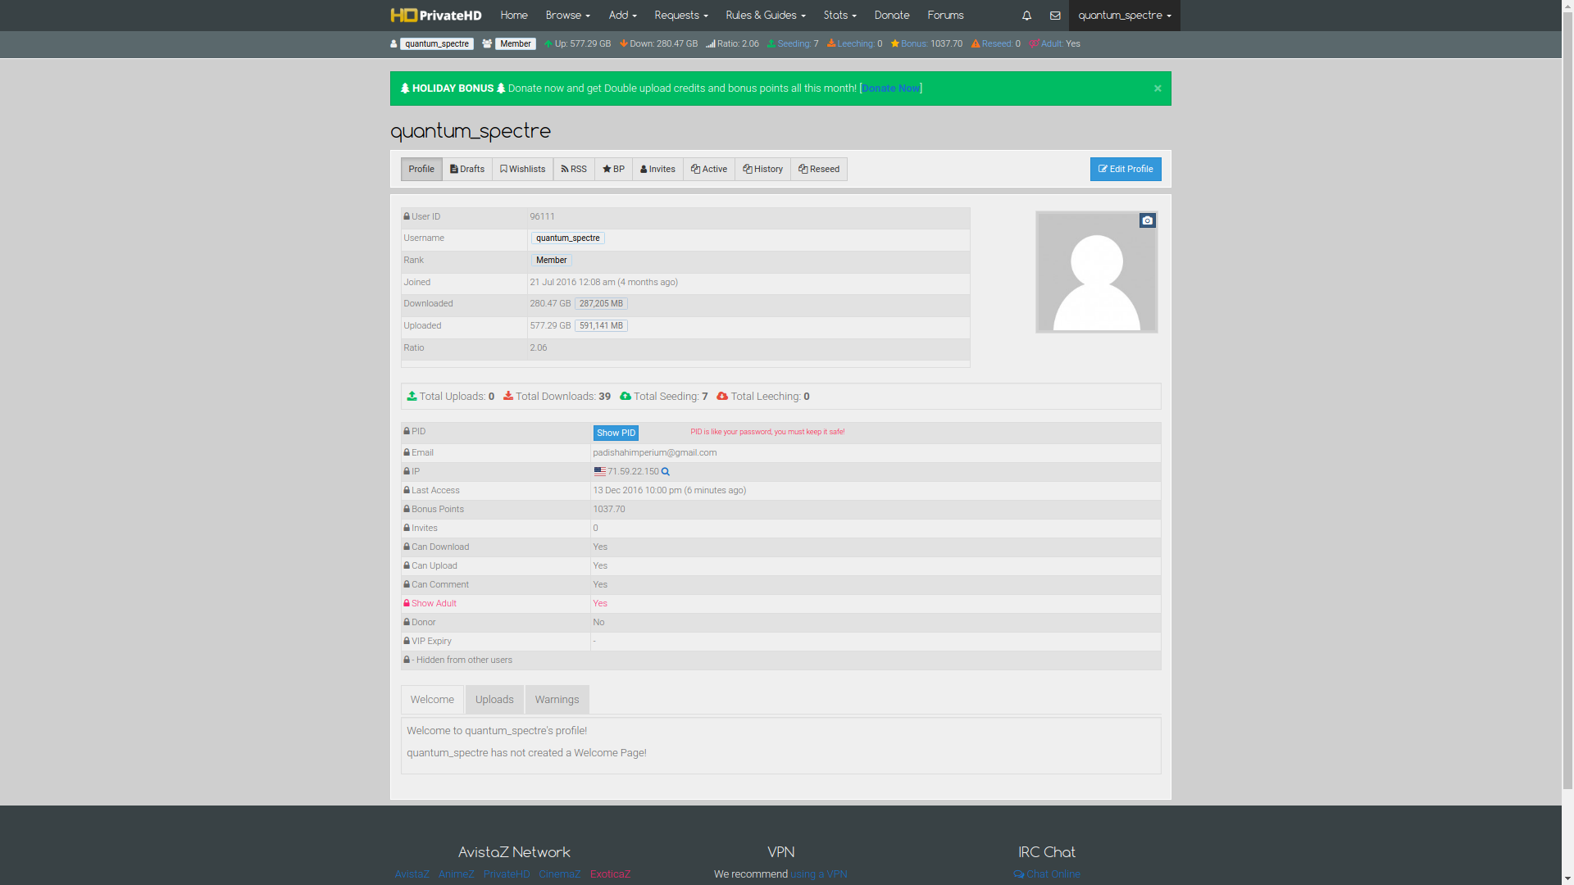
Task: Open Wishlists in profile toolbar
Action: (x=522, y=170)
